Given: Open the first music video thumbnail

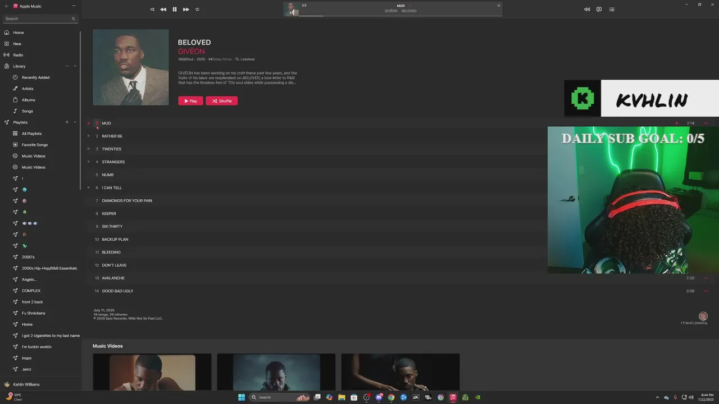Looking at the screenshot, I should (x=152, y=371).
